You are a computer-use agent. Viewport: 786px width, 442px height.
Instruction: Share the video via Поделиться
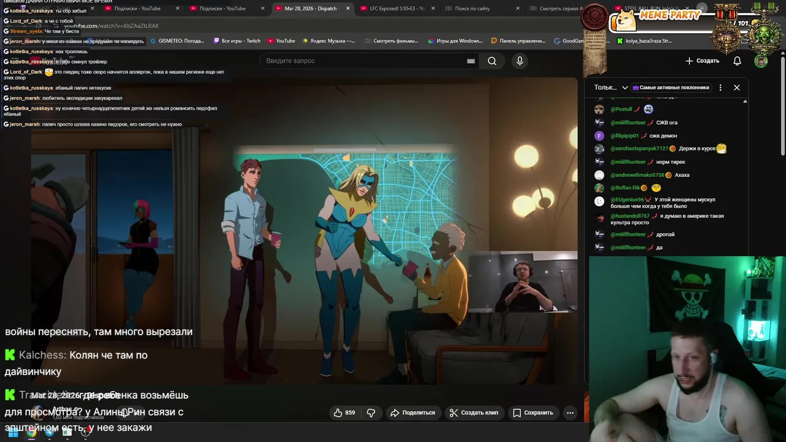[413, 413]
